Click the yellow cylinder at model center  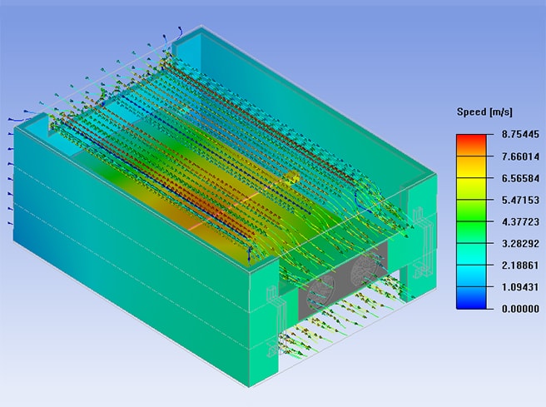[292, 176]
